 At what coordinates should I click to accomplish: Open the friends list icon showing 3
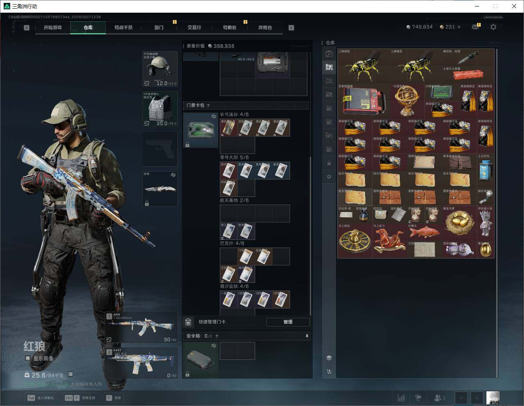(x=440, y=398)
